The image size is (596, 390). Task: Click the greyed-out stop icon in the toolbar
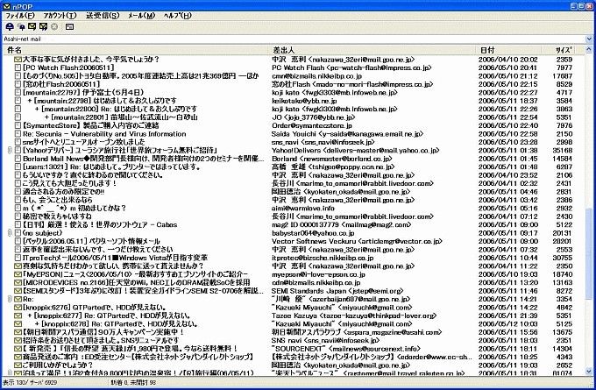tap(54, 26)
